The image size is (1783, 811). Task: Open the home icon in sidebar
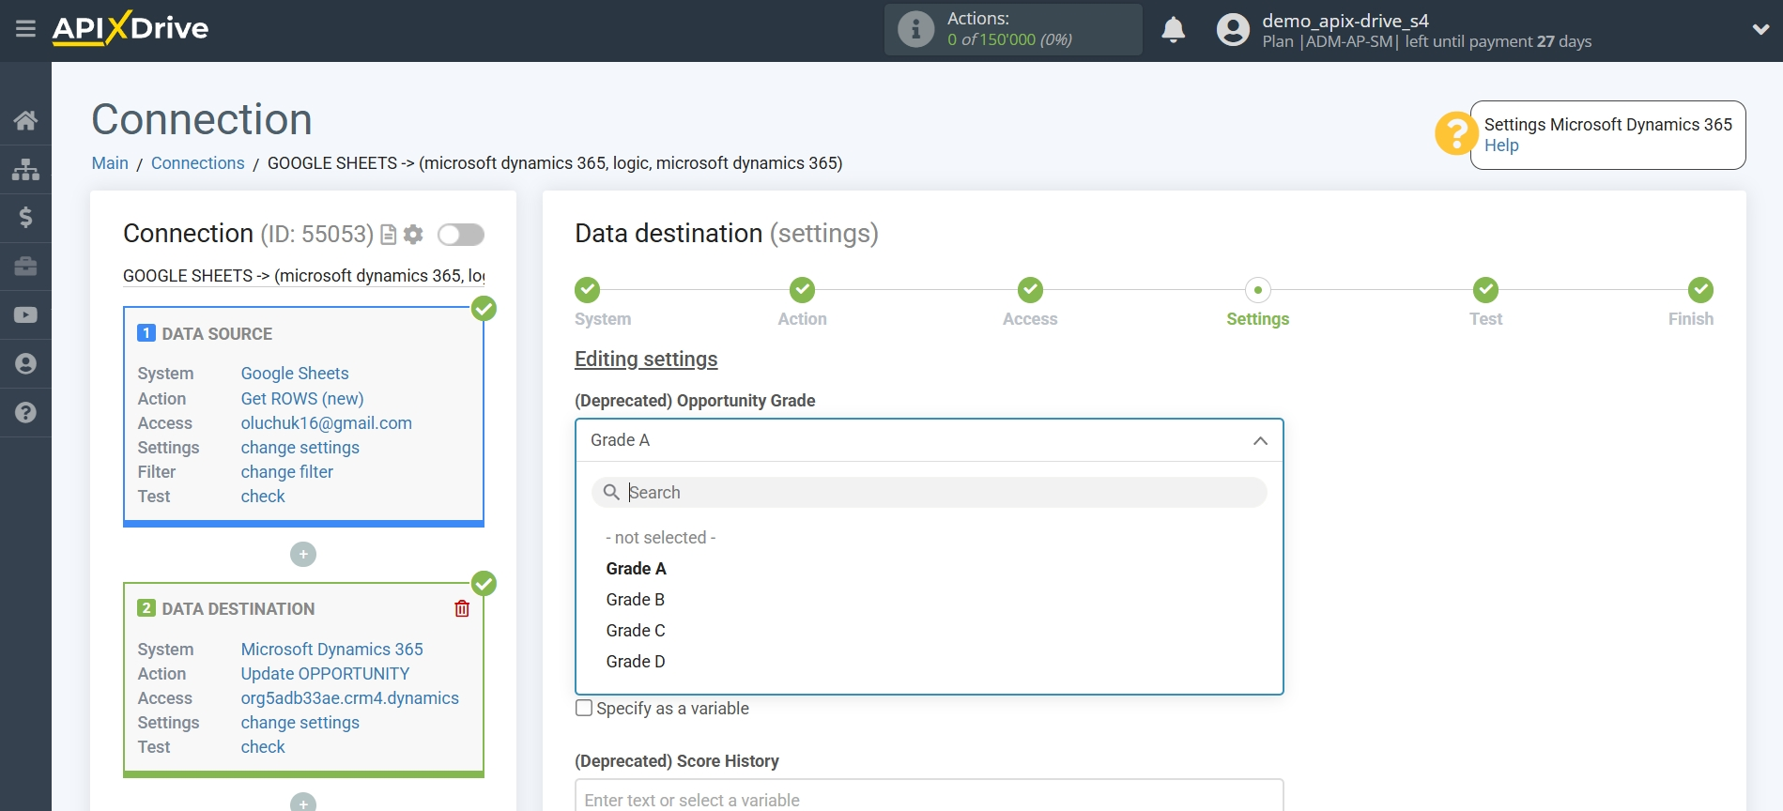(x=25, y=120)
